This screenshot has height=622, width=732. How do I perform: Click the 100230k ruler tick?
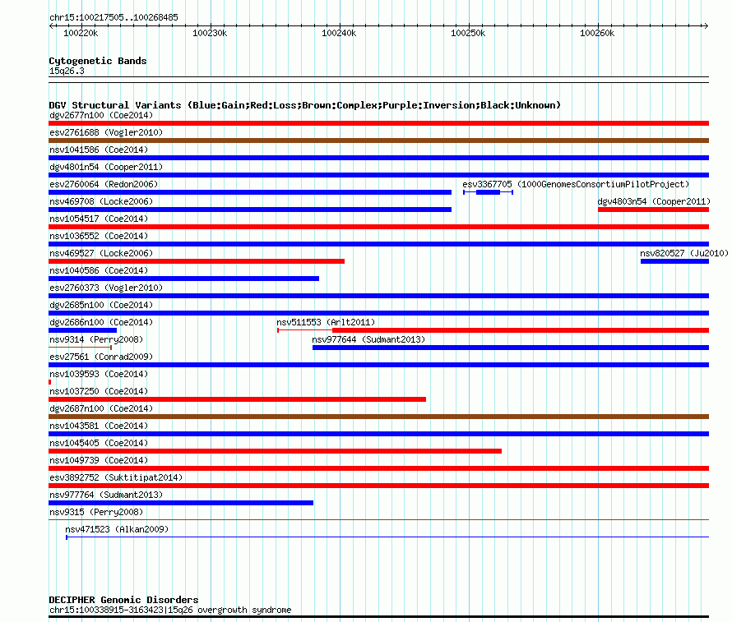[210, 33]
